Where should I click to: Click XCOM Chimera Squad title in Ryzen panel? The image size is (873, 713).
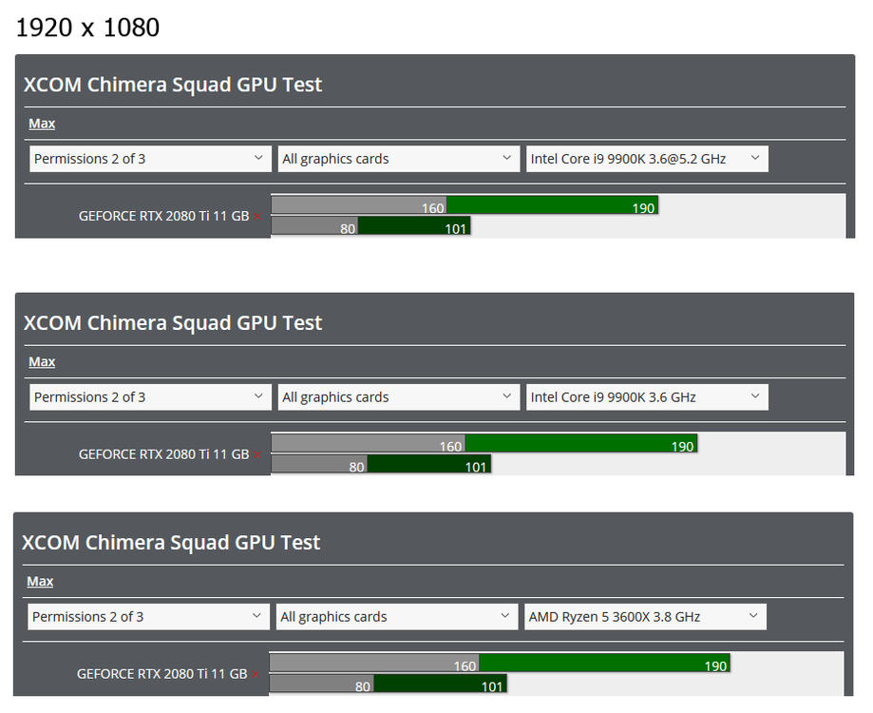coord(171,543)
